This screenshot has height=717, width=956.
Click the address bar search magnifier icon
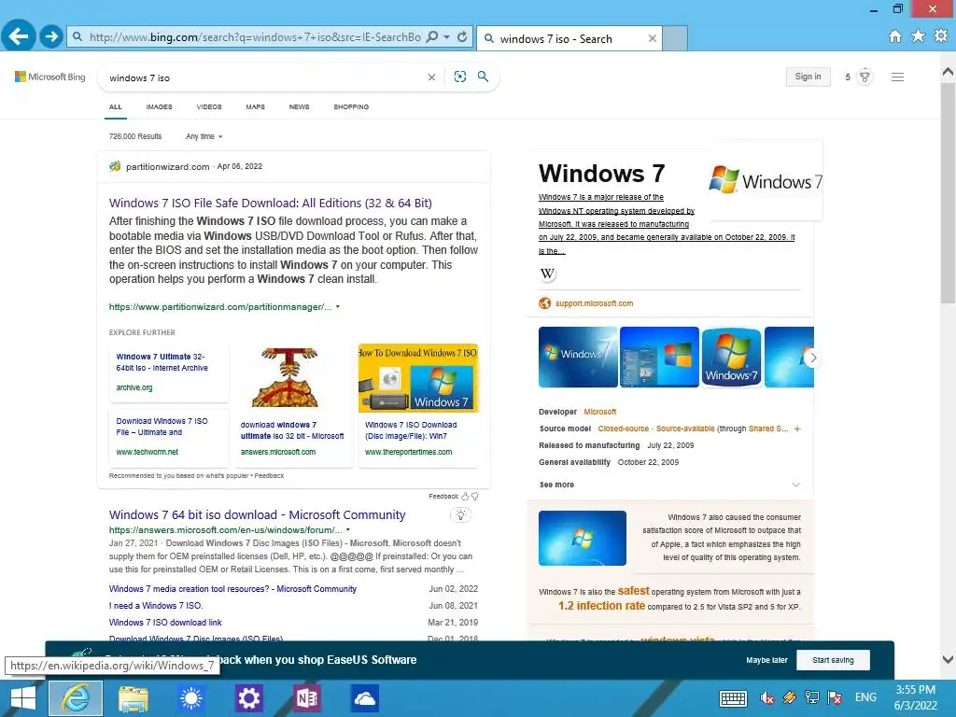click(x=431, y=36)
